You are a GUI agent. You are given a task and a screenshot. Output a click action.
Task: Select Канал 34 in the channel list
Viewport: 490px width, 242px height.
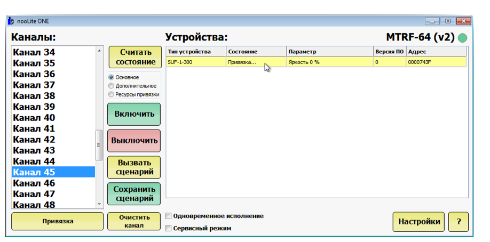pos(53,52)
